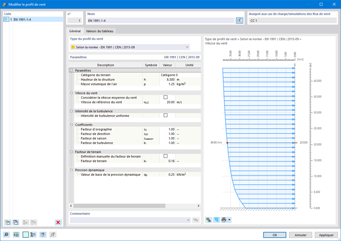Copy the selected wind profile using the duplicate icon
Viewport: 341px width, 241px height.
click(16, 222)
